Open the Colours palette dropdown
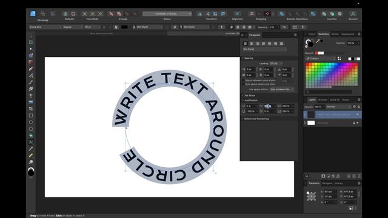This screenshot has width=388, height=218. click(x=321, y=59)
